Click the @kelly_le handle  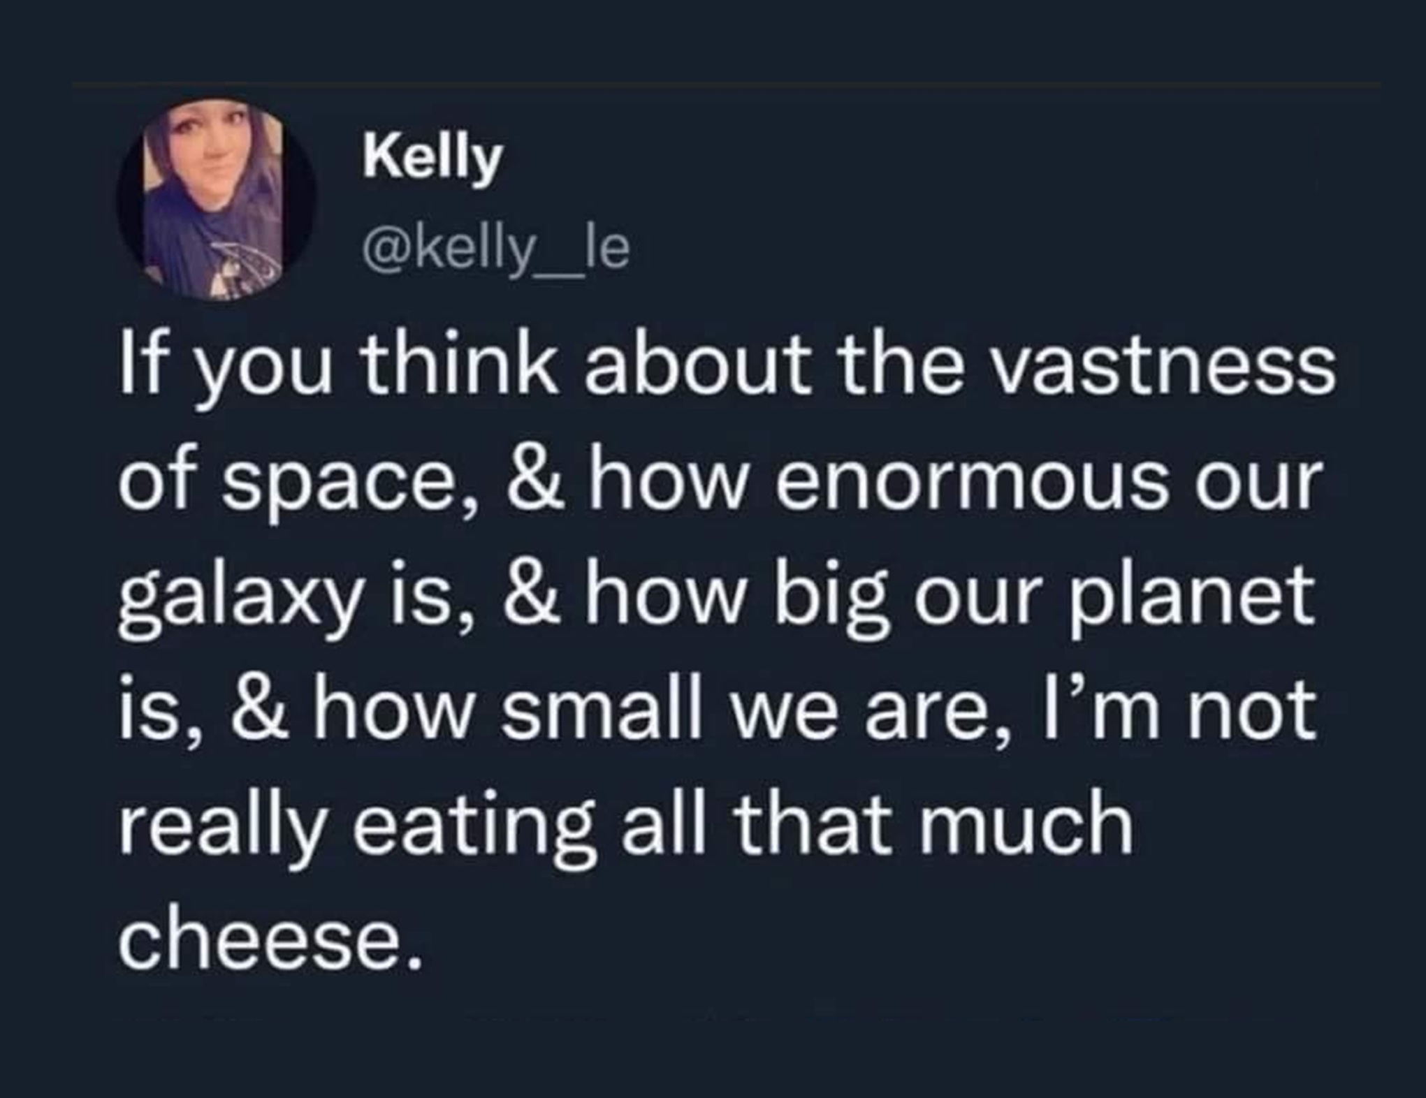coord(495,248)
